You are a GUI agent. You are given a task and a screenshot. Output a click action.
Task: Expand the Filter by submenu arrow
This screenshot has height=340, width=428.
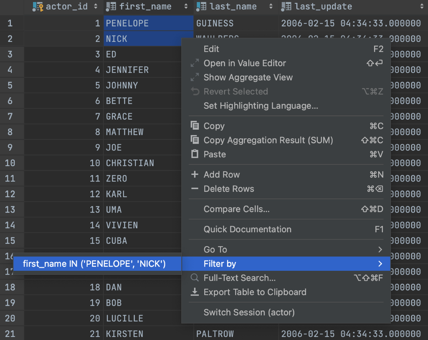[380, 263]
